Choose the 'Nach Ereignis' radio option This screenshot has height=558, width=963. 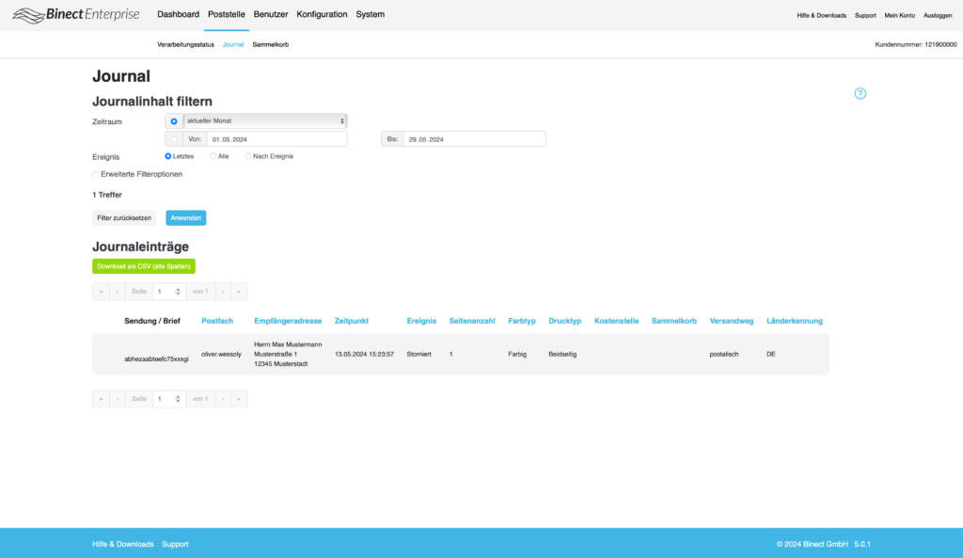point(248,156)
